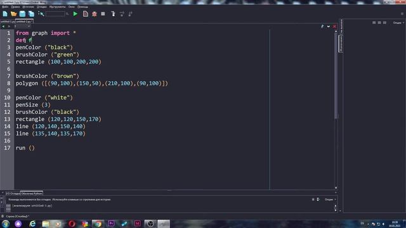Click the second right-panel layout icon

click(x=379, y=23)
